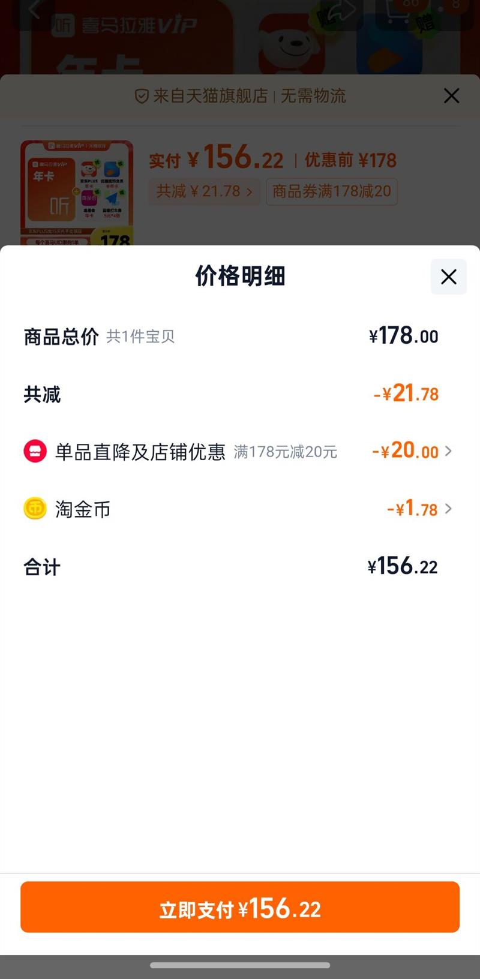Open the shopping cart icon in header

pos(398,12)
